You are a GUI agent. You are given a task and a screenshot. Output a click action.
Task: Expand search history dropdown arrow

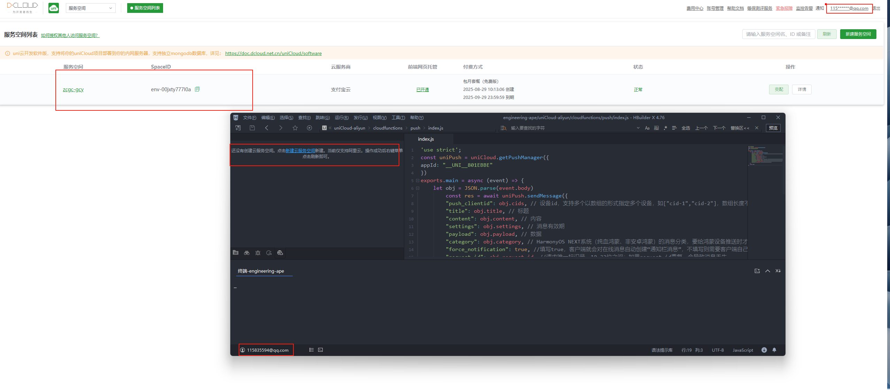click(638, 128)
